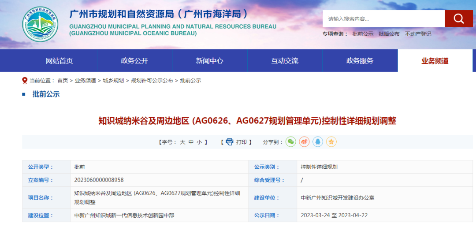This screenshot has width=476, height=230.
Task: Click the bureau round logo emblem
Action: coord(41,24)
